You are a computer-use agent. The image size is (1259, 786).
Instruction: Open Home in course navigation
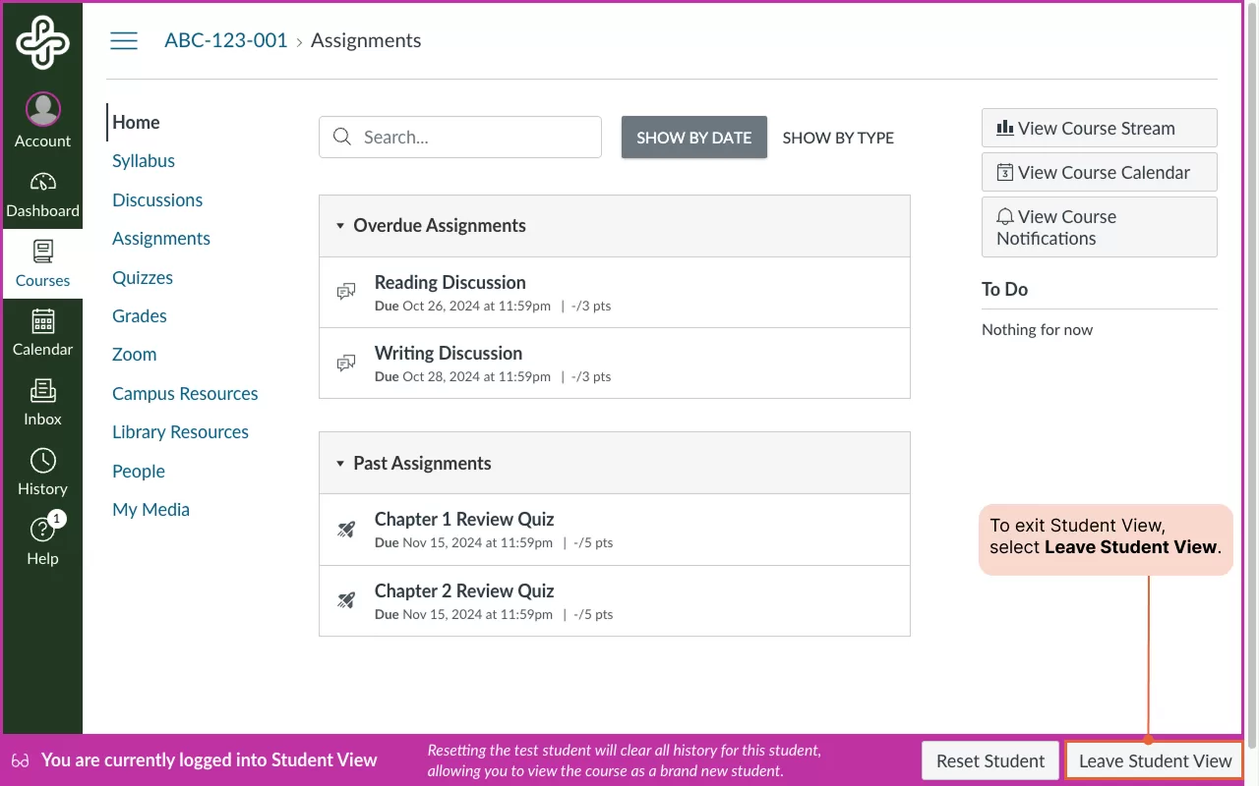pyautogui.click(x=136, y=122)
